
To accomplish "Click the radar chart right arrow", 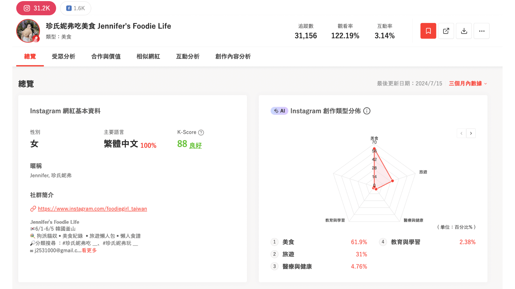I will pyautogui.click(x=471, y=133).
